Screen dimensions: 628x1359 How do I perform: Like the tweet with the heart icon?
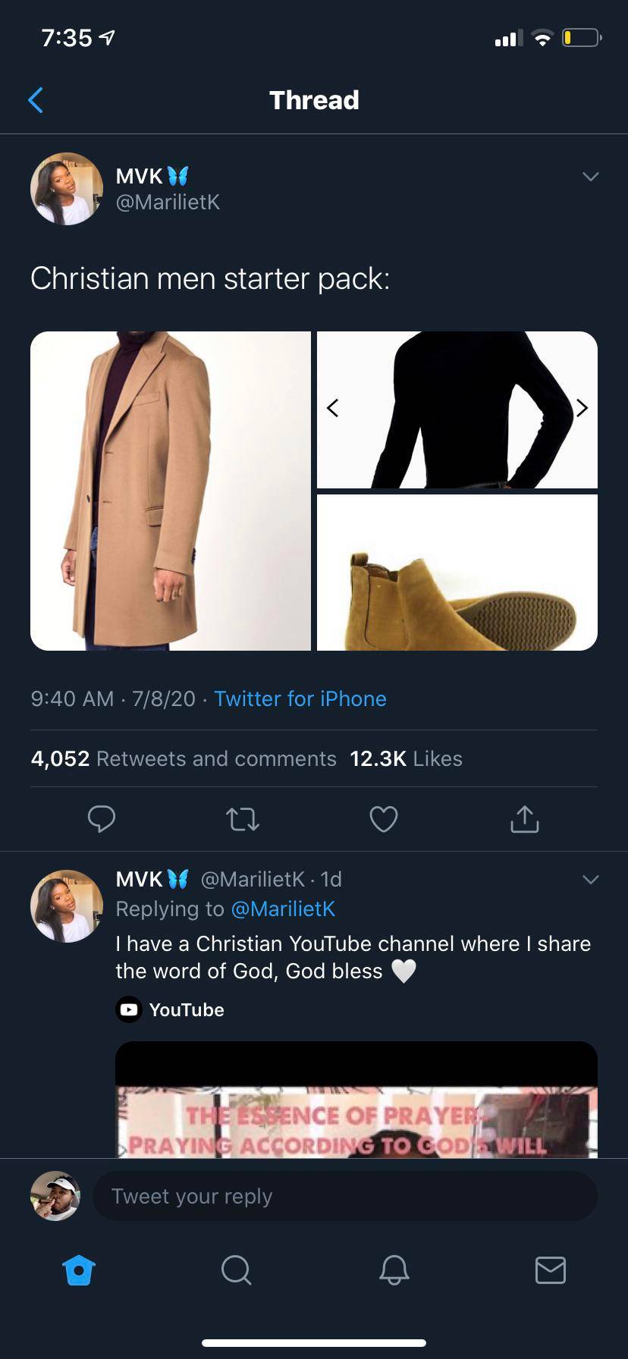384,819
